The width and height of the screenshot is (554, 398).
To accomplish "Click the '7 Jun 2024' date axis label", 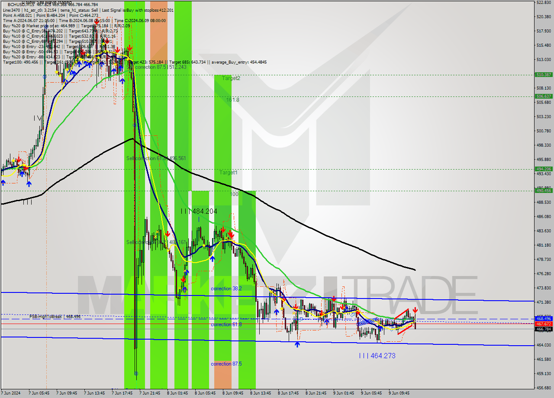I will (x=11, y=393).
